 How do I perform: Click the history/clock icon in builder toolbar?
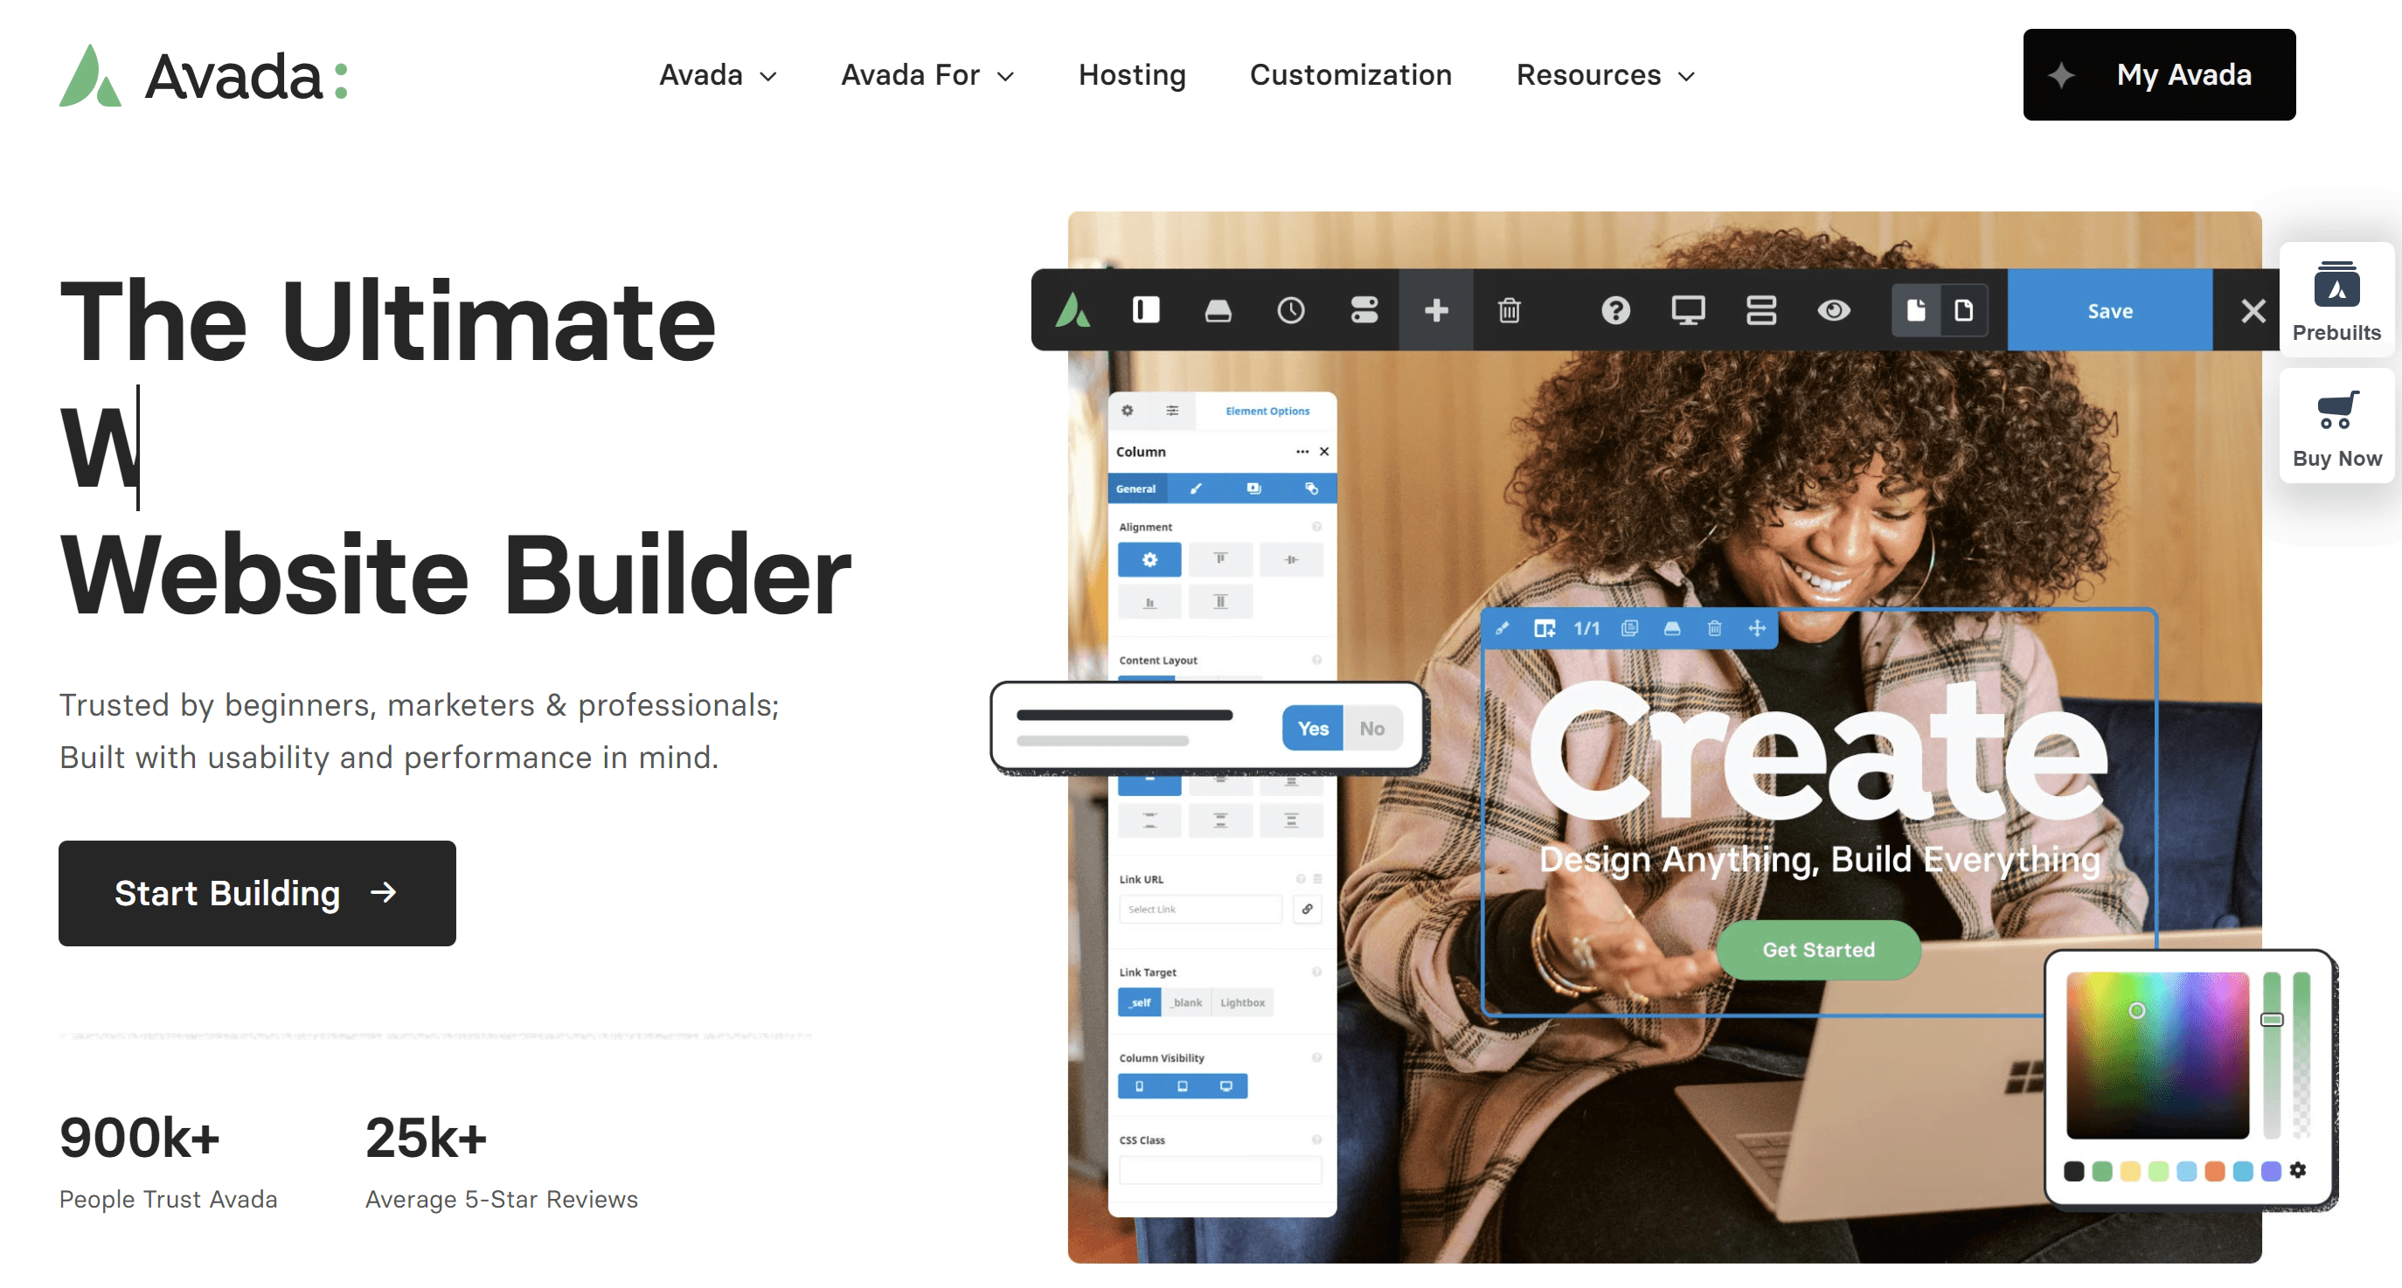click(1288, 309)
